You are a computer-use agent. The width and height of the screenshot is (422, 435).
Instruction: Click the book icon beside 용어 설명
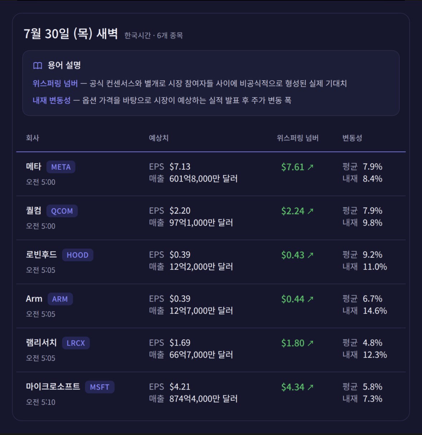point(38,66)
